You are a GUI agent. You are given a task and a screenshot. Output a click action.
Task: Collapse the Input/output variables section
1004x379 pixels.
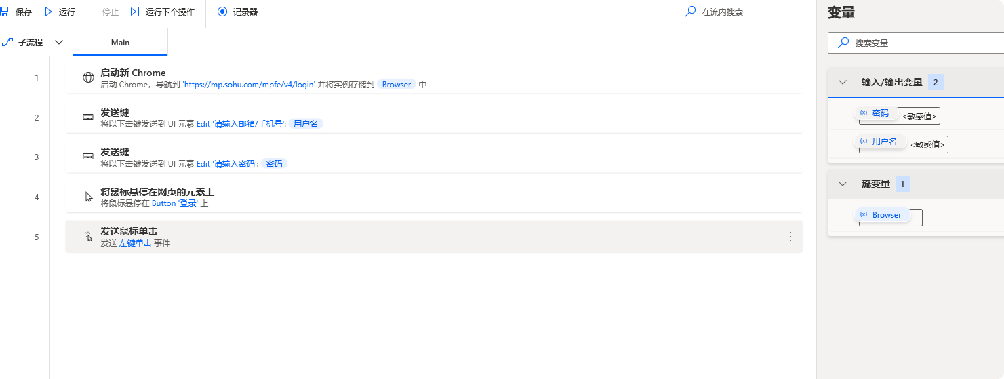point(843,82)
